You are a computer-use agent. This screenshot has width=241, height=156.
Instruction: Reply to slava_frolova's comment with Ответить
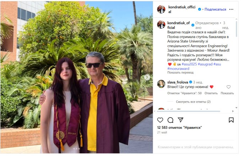[x=211, y=93]
